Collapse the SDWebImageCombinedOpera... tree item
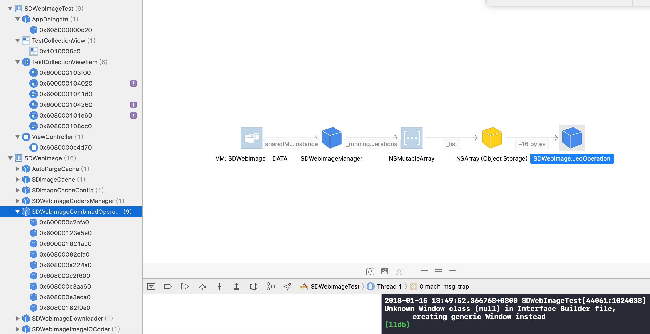The width and height of the screenshot is (650, 334). pos(18,212)
